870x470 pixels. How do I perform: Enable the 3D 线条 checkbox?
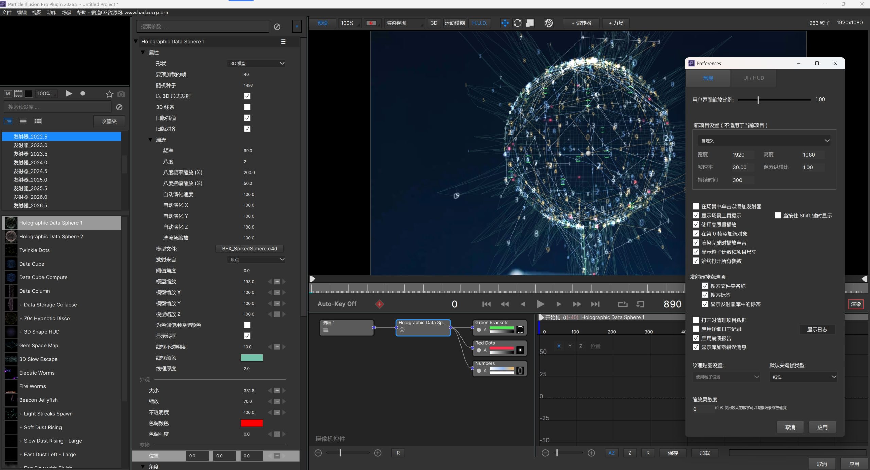point(247,107)
